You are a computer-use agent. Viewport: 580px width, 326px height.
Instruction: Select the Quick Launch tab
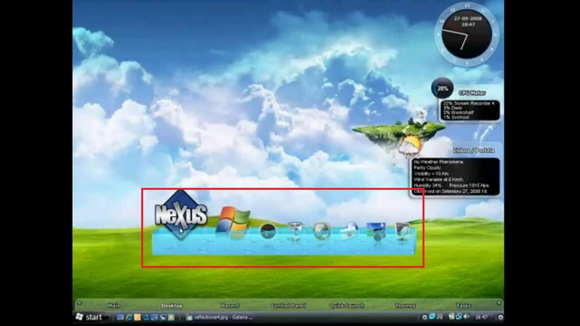point(346,306)
